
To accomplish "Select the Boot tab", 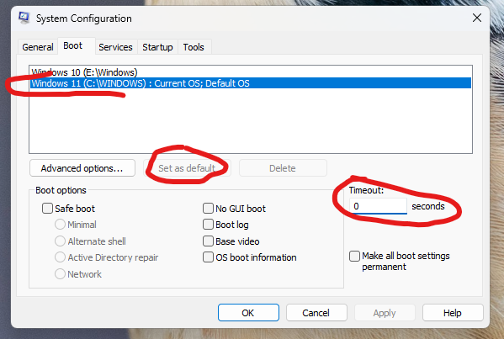I will 73,46.
